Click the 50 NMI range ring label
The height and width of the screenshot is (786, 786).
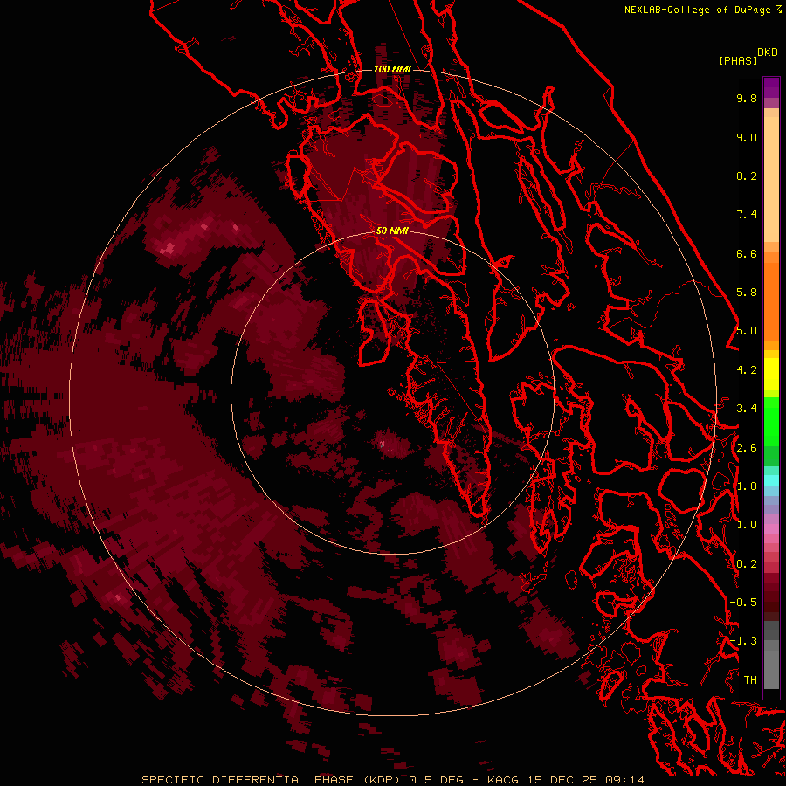392,231
